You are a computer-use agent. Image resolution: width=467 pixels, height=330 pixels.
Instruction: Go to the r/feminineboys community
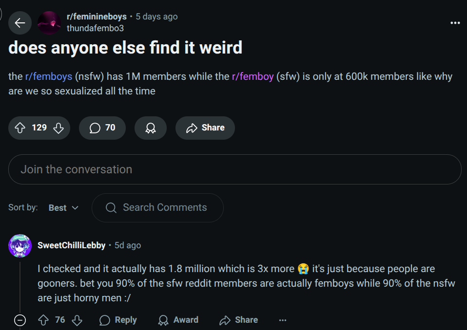click(x=97, y=17)
